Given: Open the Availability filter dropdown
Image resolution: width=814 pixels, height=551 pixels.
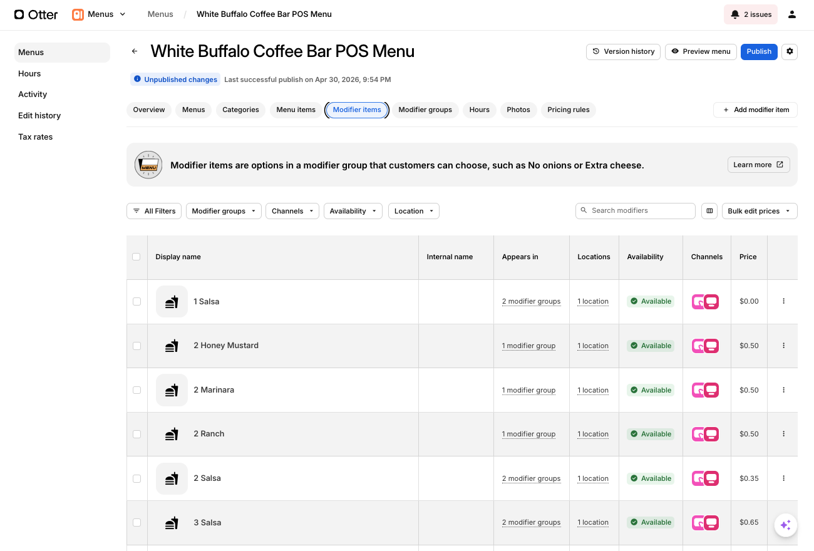Looking at the screenshot, I should [x=353, y=211].
